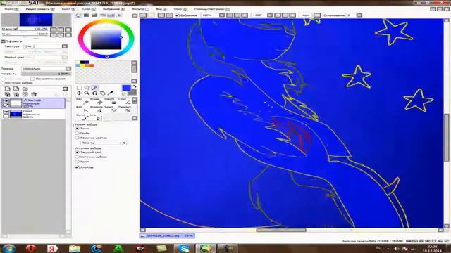Open the Windows Start button

(x=8, y=248)
